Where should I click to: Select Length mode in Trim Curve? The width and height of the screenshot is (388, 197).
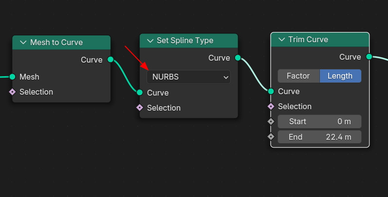(x=340, y=76)
